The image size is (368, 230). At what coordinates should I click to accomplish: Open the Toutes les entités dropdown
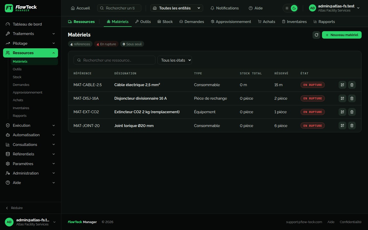click(x=177, y=8)
